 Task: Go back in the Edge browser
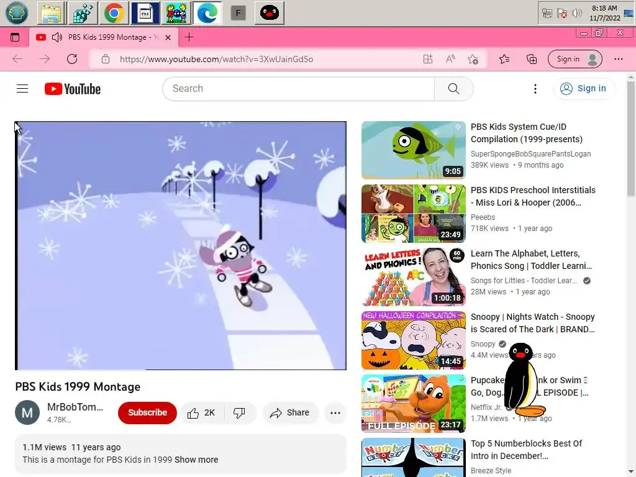17,59
